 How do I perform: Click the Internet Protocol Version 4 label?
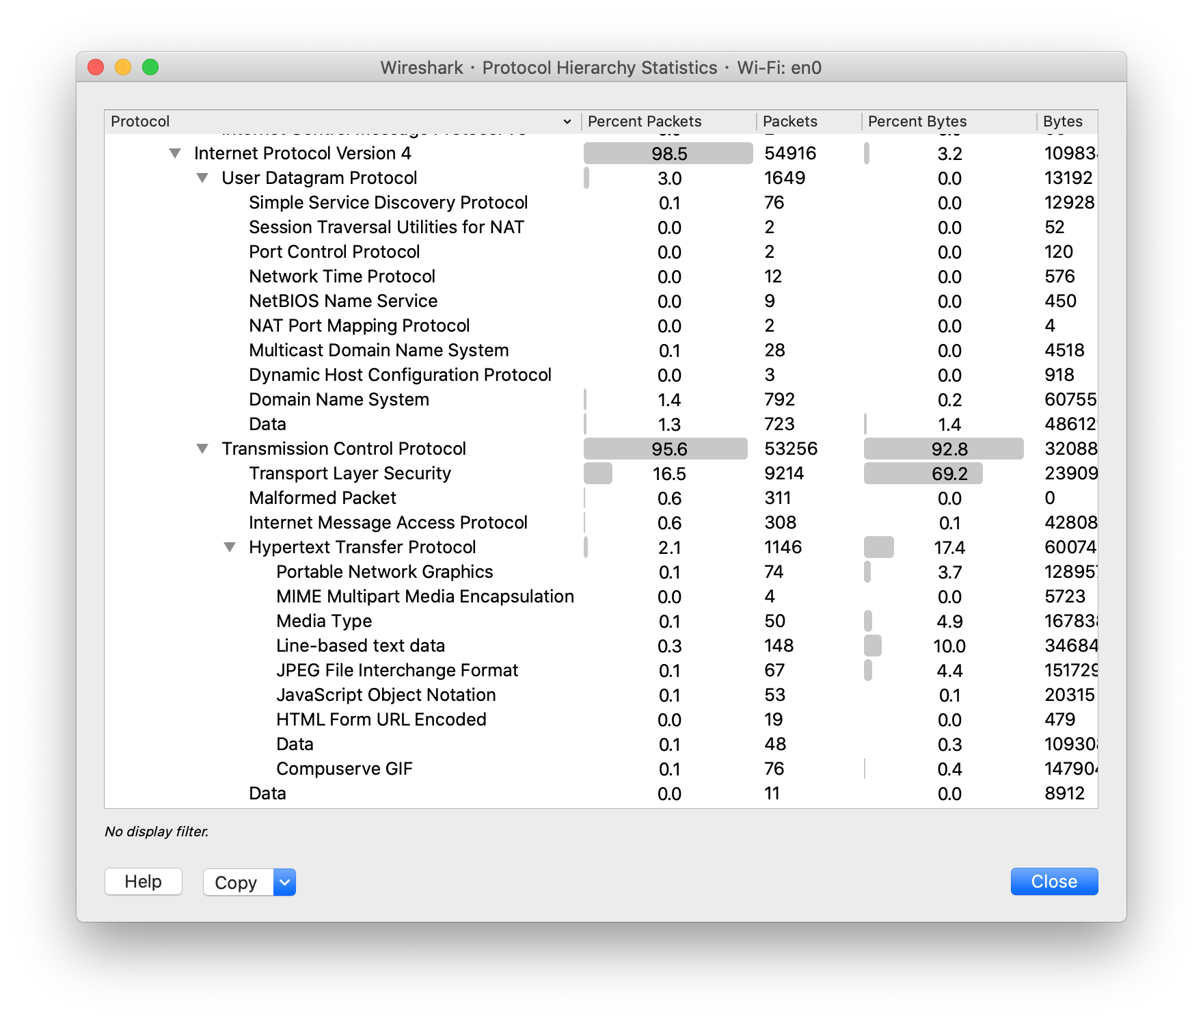pos(303,153)
